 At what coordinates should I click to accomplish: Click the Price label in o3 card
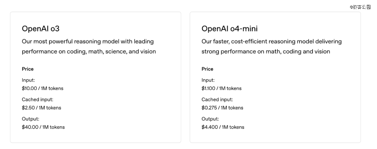tap(28, 69)
